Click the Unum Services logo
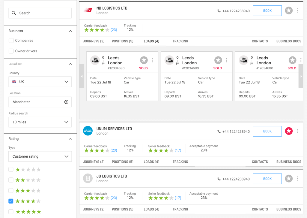This screenshot has height=218, width=307. click(x=88, y=131)
